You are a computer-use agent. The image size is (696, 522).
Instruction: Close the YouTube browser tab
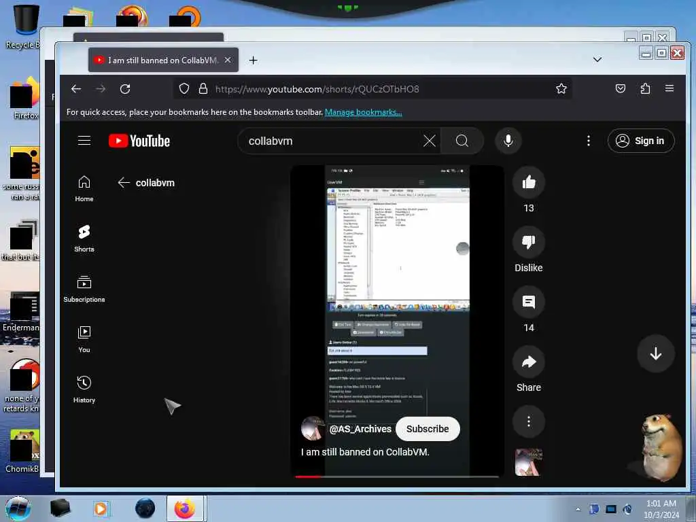(228, 60)
